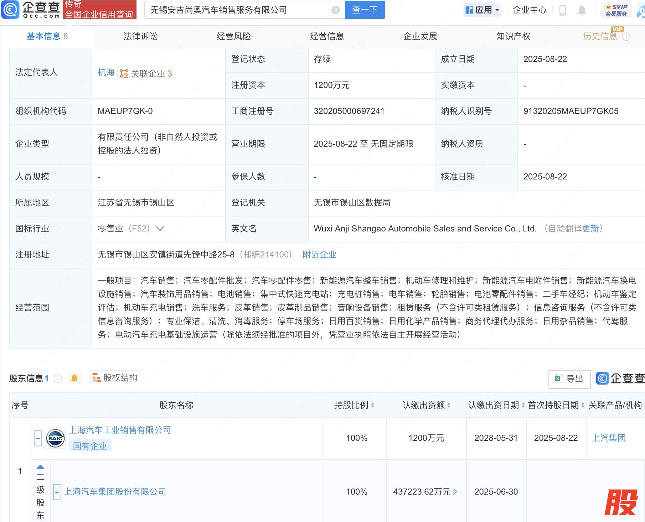
Task: Click the SVIP member service badge
Action: 616,10
